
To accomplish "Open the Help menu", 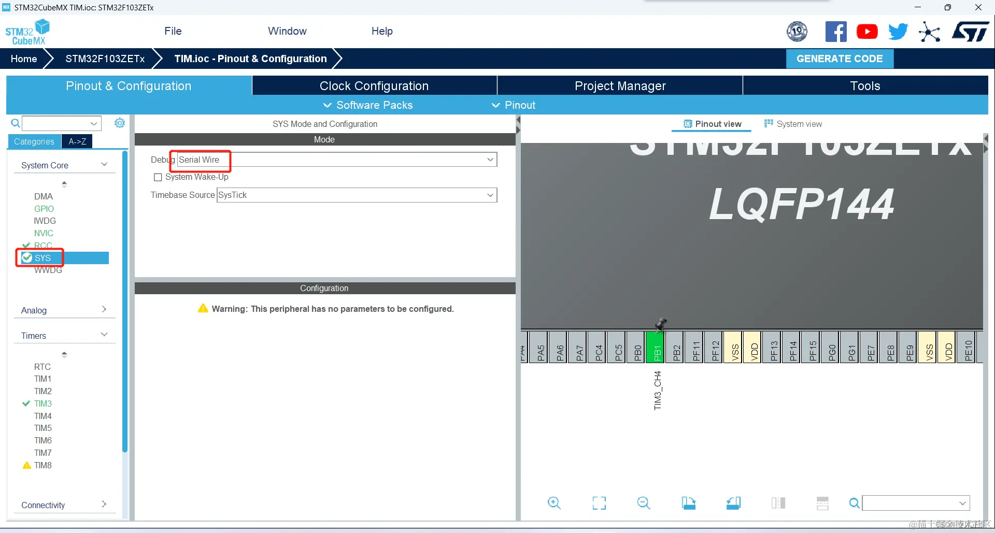I will pyautogui.click(x=382, y=31).
